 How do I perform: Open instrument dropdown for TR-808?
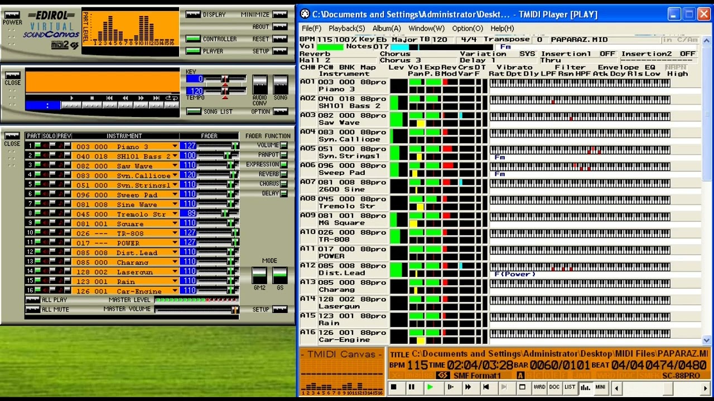pos(175,233)
